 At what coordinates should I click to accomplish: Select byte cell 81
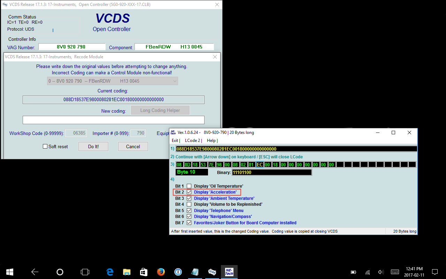[x=252, y=165]
